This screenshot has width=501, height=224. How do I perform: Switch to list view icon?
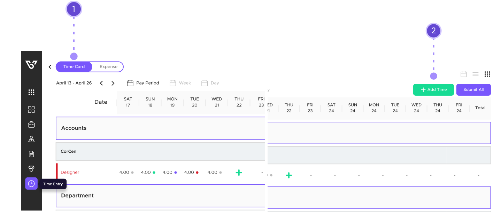pos(475,74)
